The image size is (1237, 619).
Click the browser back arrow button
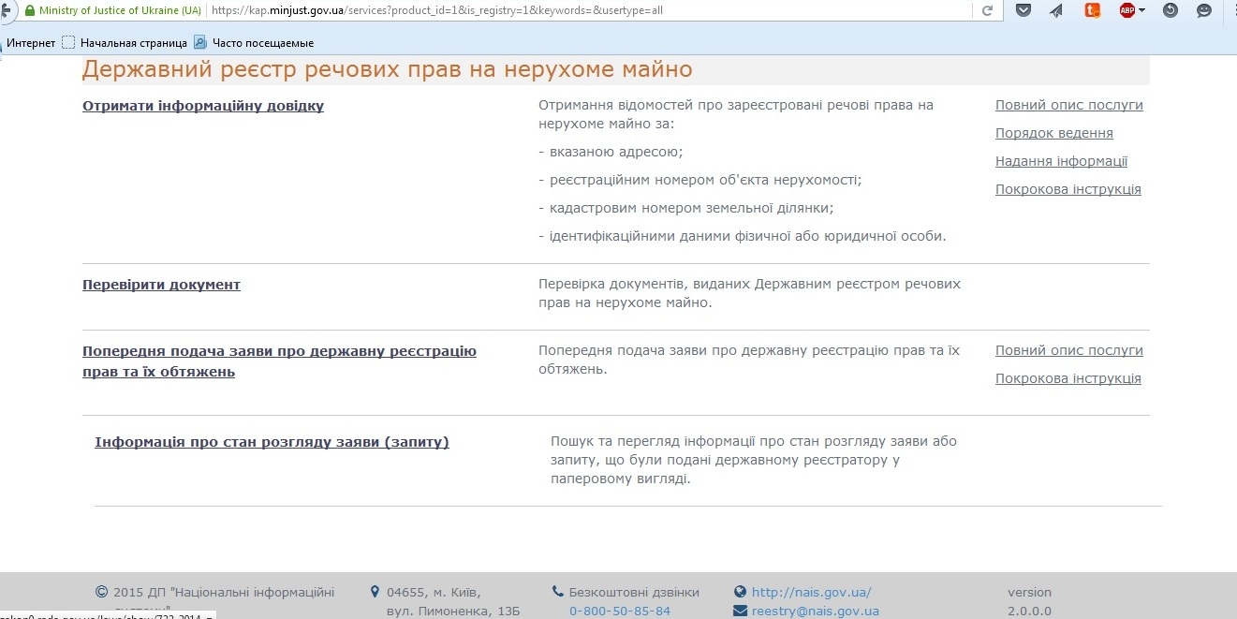click(6, 11)
